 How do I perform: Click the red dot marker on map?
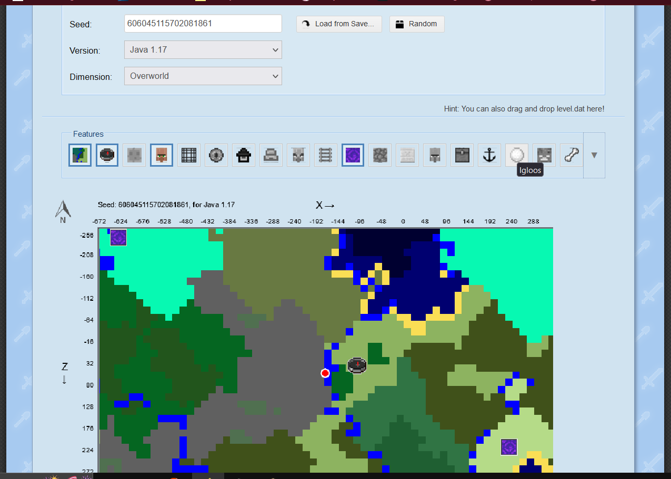[x=325, y=373]
